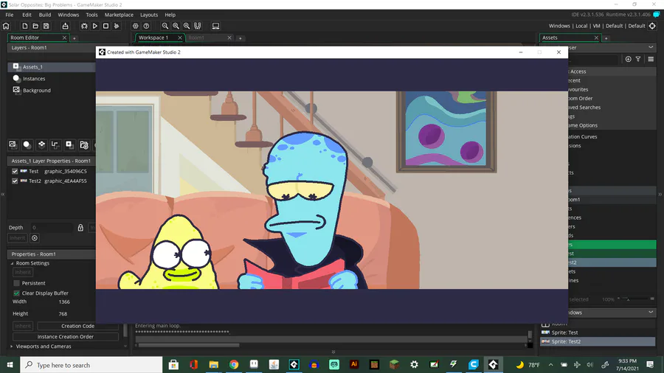The width and height of the screenshot is (664, 373).
Task: Open target manager crosshair icon
Action: [x=653, y=26]
